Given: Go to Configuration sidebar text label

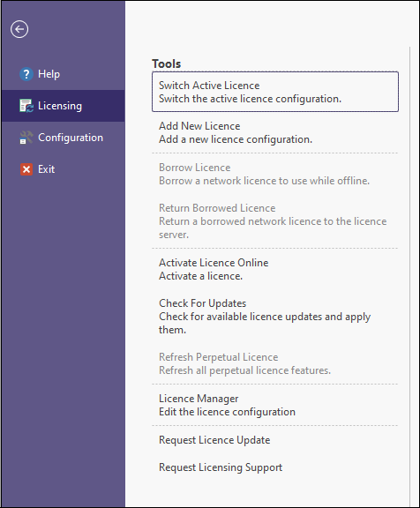Looking at the screenshot, I should point(71,138).
